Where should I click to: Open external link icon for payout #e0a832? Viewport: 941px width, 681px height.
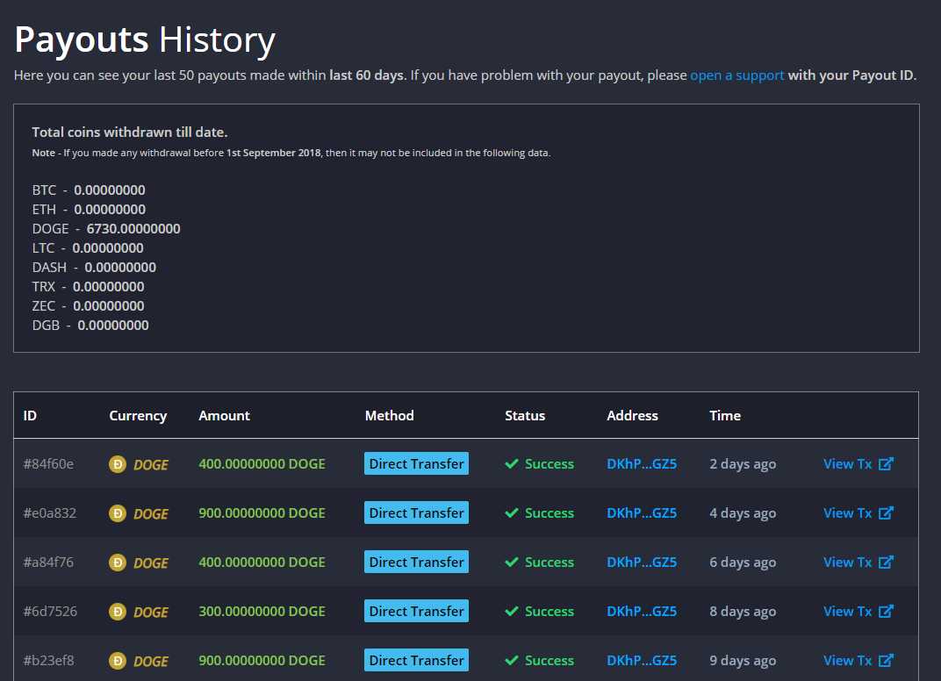[x=887, y=513]
